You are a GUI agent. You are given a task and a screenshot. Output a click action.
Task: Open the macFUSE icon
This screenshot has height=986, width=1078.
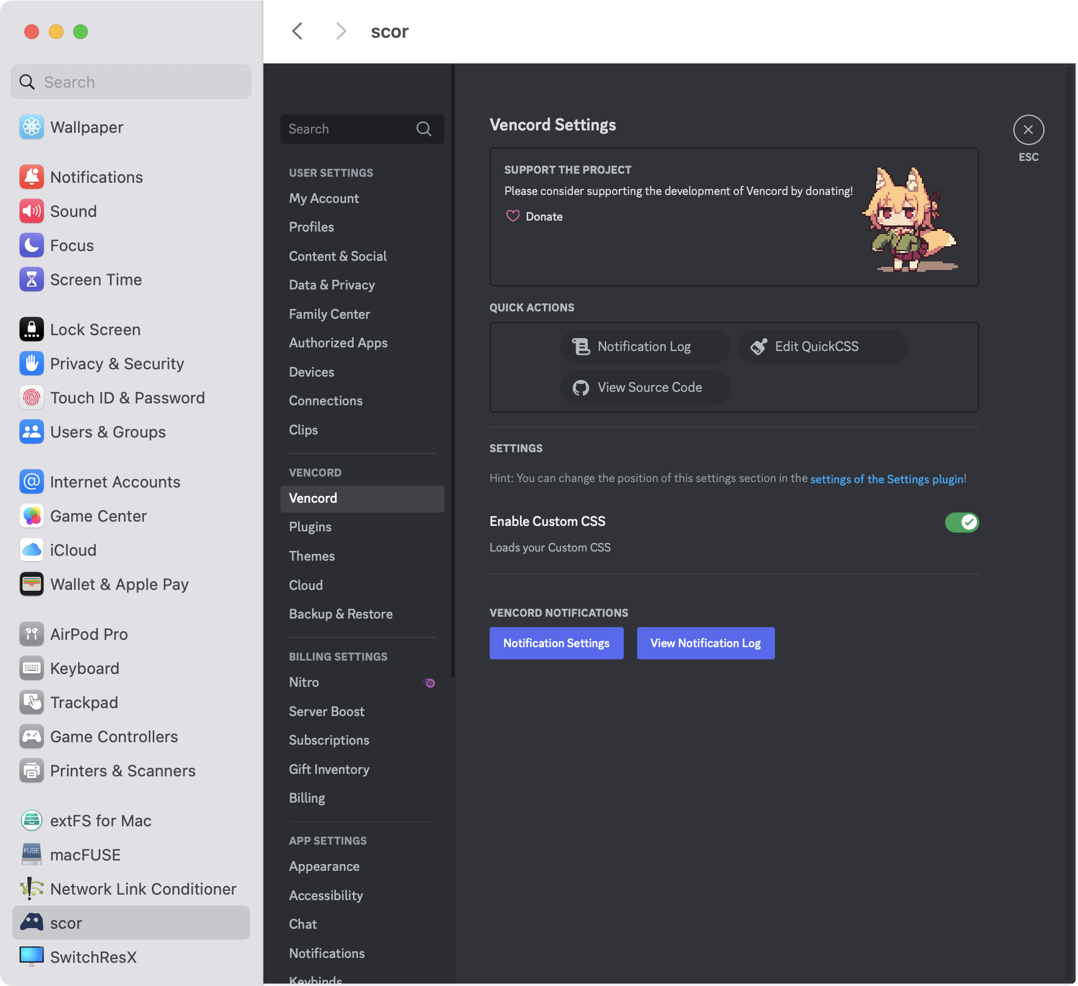click(32, 855)
